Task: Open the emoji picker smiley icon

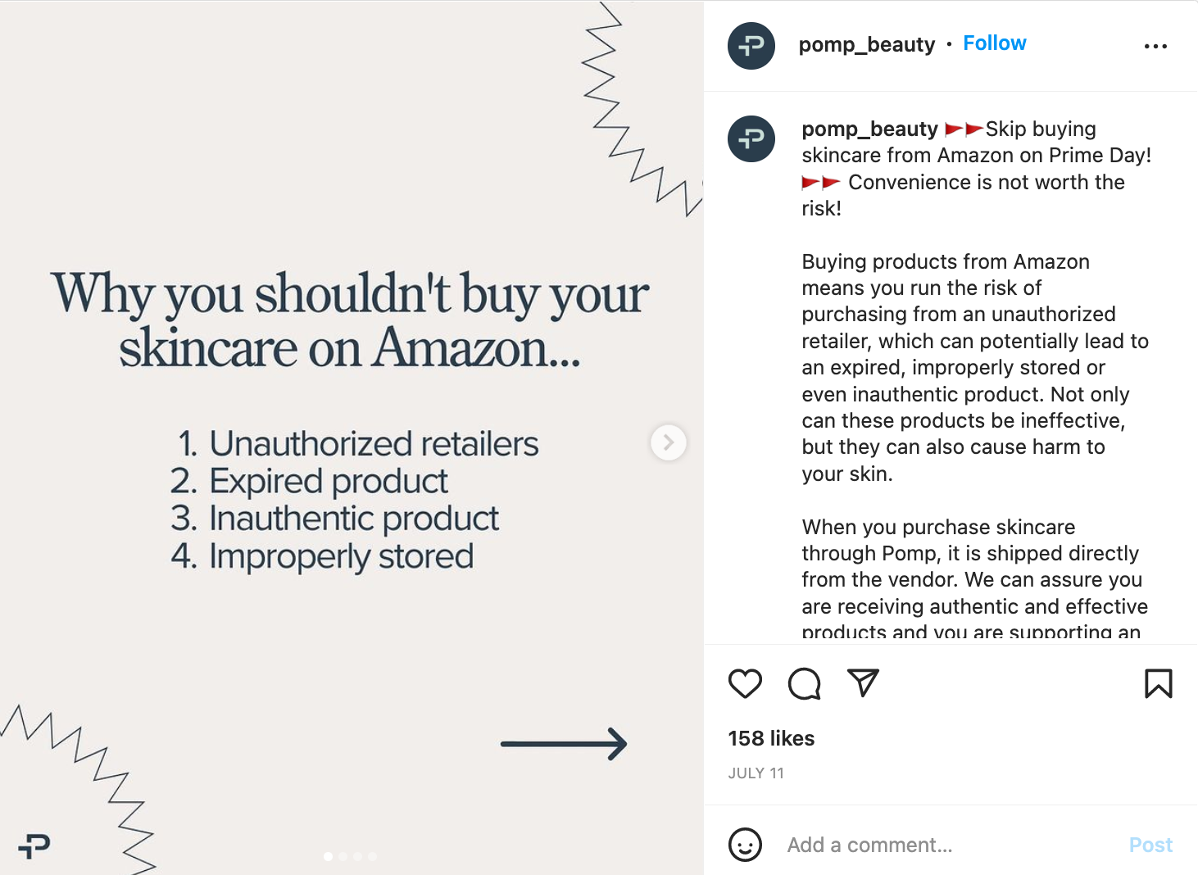Action: (745, 845)
